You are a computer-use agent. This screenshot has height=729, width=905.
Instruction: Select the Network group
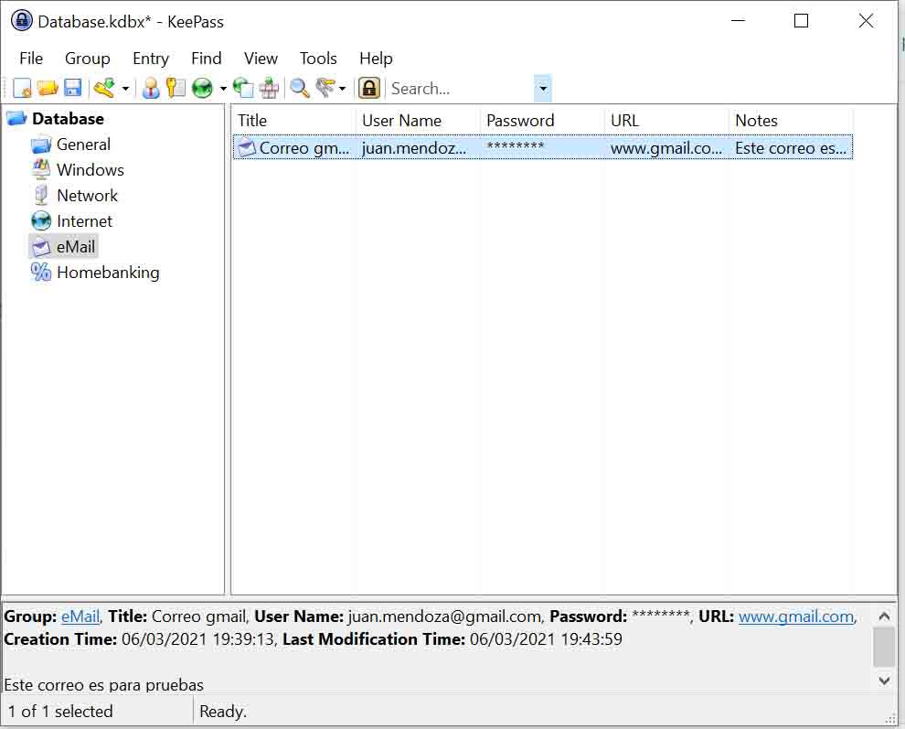(87, 195)
